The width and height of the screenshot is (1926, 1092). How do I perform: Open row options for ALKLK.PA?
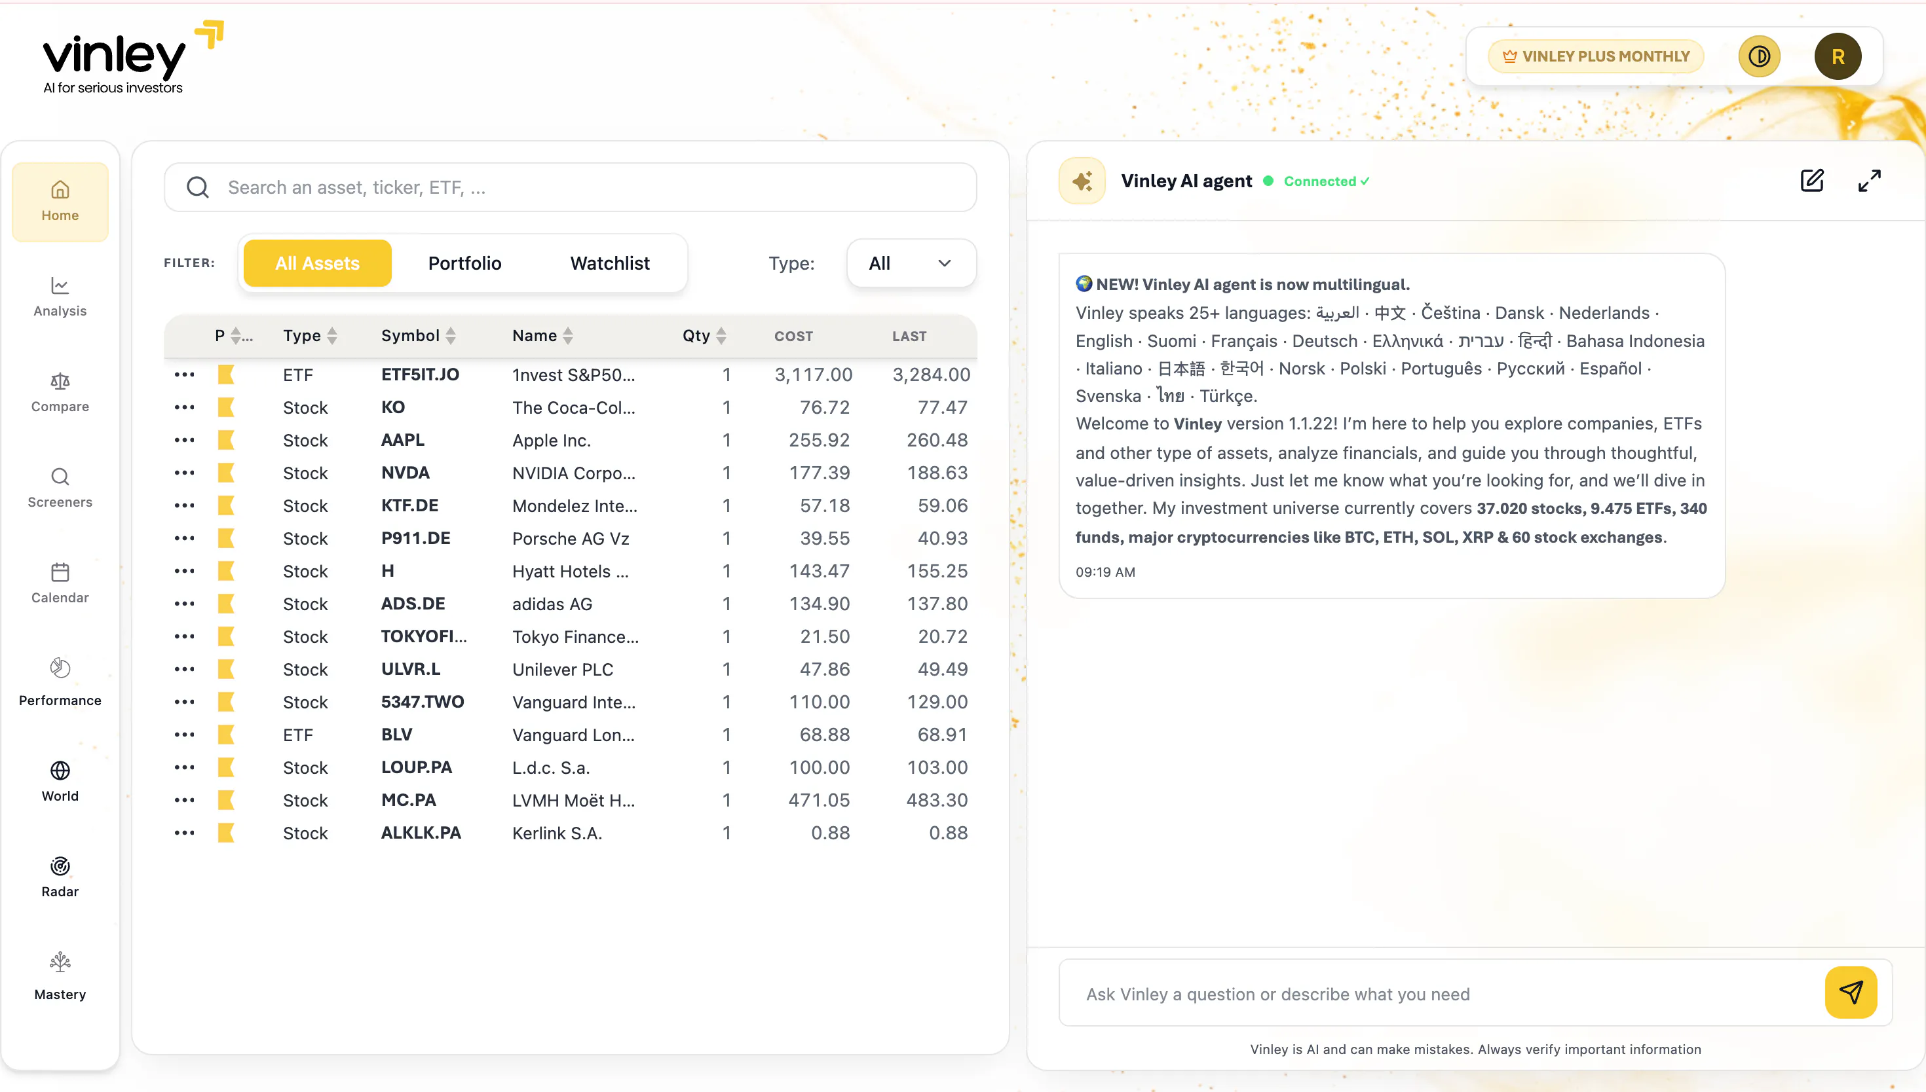184,833
